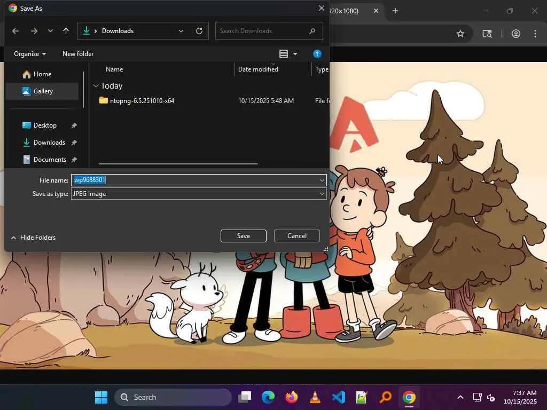The image size is (547, 410).
Task: Refresh the Downloads folder listing
Action: coord(199,31)
